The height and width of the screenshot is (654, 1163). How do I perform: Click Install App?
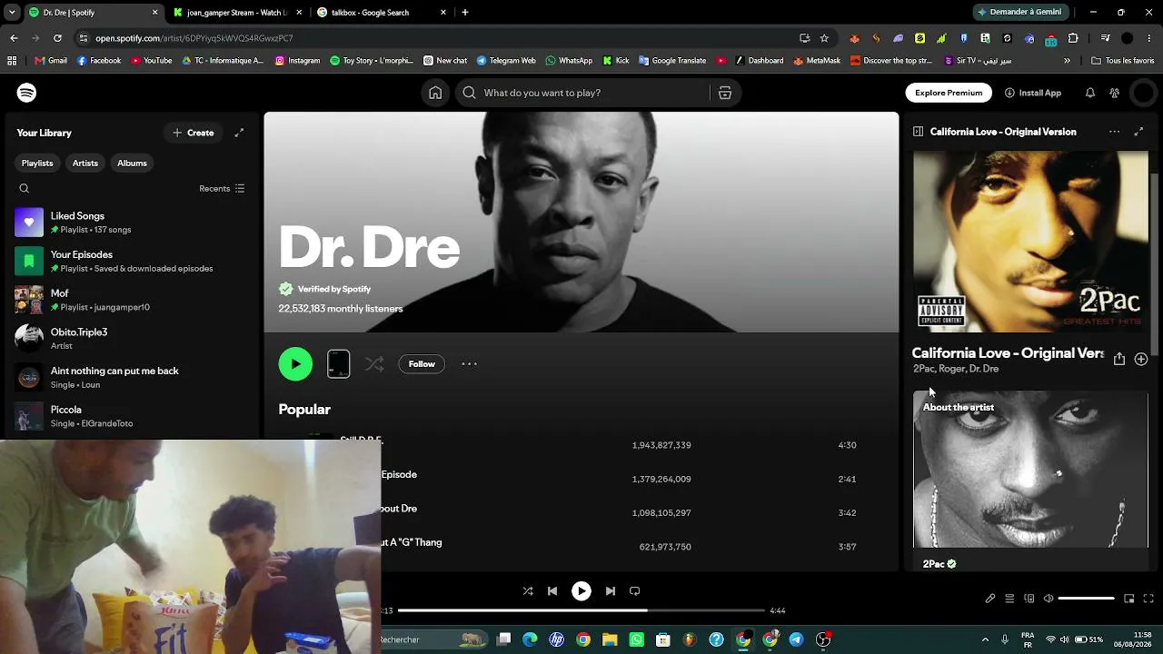coord(1033,93)
